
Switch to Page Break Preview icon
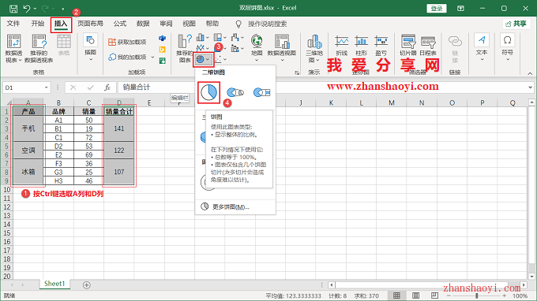point(434,295)
